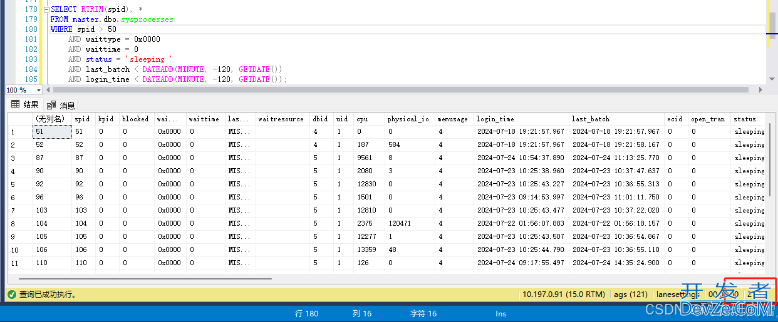Click the green success check icon
The image size is (778, 322).
(x=11, y=294)
